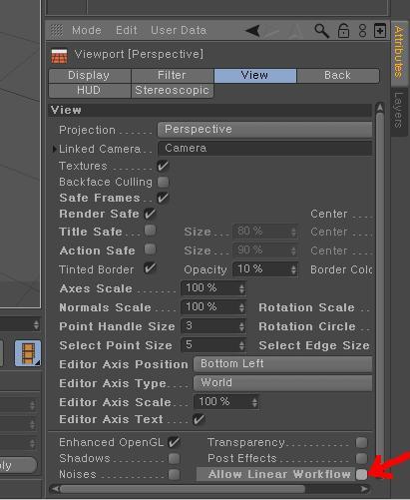Switch to the Stereoscopic tab
This screenshot has height=500, width=410.
click(x=173, y=90)
